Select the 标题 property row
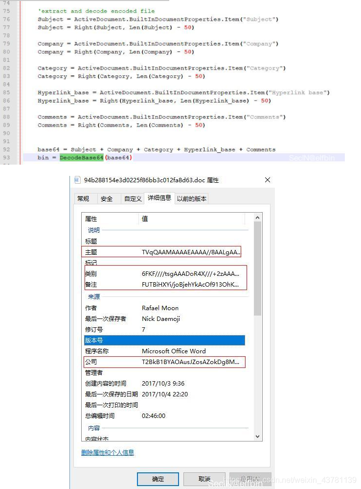 coord(165,241)
